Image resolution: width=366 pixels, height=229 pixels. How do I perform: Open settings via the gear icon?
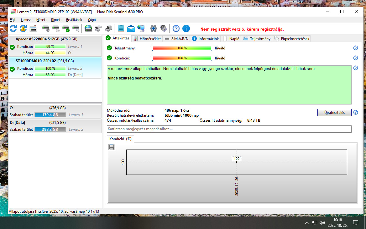click(153, 29)
